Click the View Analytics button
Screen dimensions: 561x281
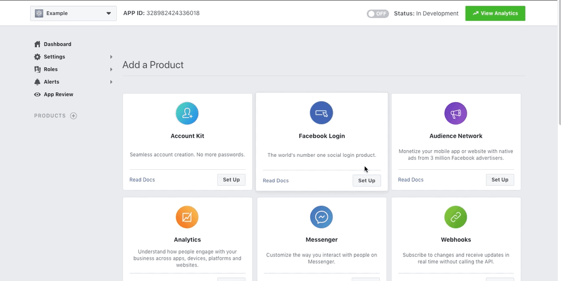tap(495, 13)
